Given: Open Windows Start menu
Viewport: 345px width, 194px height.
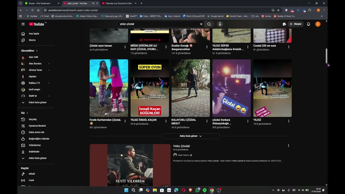Looking at the screenshot, I should point(126,190).
